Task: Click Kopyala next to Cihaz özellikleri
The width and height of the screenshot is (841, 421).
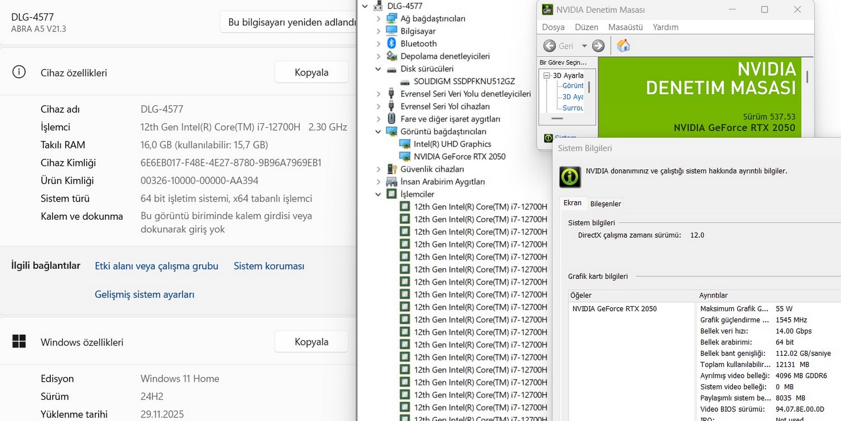Action: click(x=311, y=72)
